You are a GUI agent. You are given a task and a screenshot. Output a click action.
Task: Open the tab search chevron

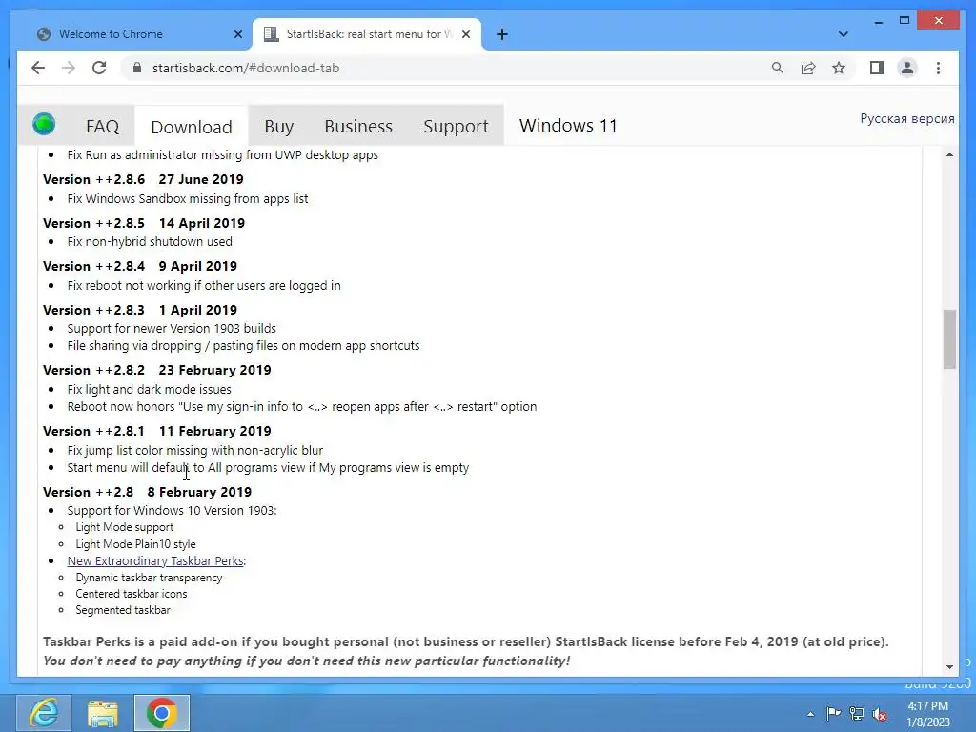pos(843,34)
